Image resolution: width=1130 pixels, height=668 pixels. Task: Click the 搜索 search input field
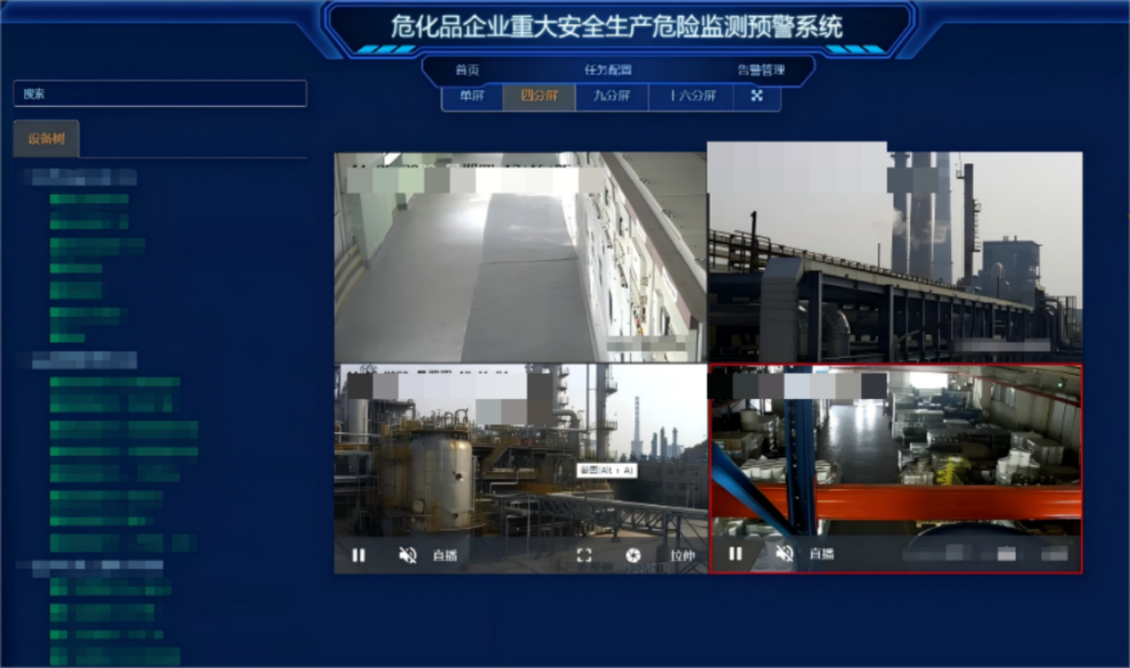pos(160,94)
